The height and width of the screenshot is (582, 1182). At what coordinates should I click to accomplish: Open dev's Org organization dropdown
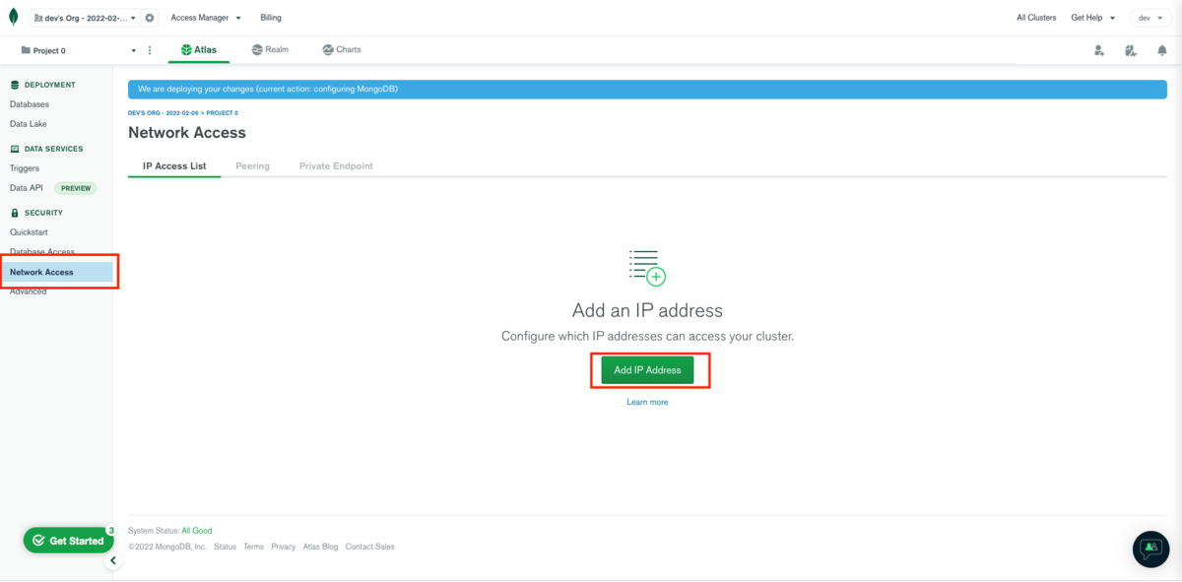click(85, 18)
